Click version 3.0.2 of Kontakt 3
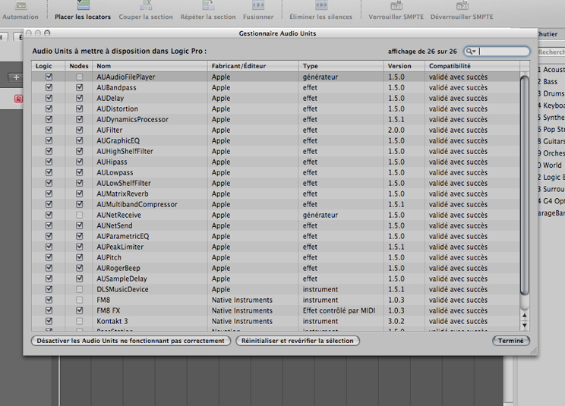The image size is (565, 406). (x=396, y=321)
